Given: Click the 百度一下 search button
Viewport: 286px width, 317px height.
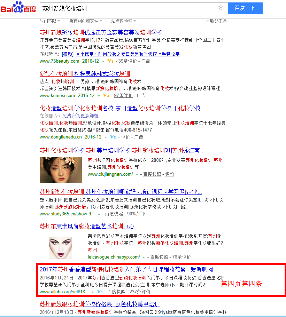Looking at the screenshot, I should (x=245, y=8).
